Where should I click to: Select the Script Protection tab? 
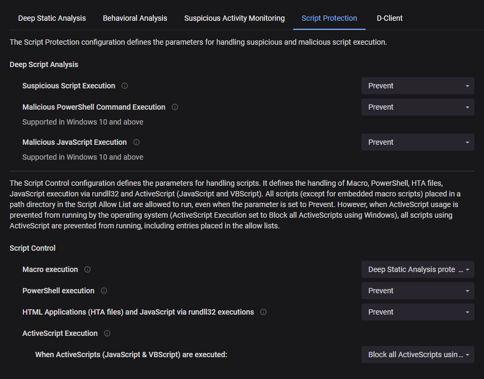[x=329, y=18]
